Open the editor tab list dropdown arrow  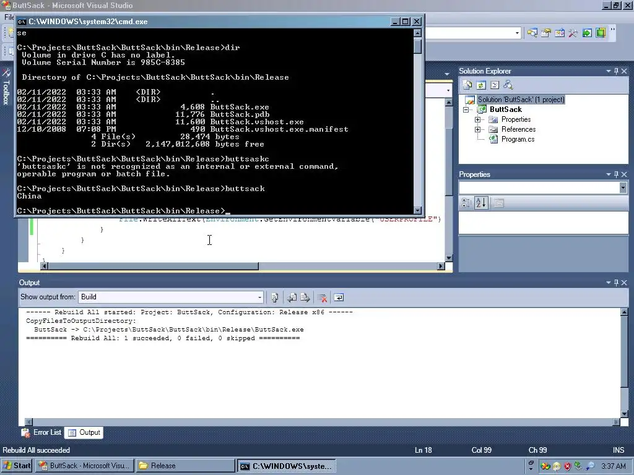point(447,74)
